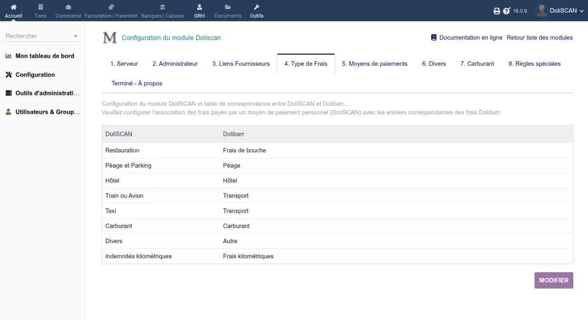Click the Péage et Parking cell
The image size is (588, 320).
[128, 166]
